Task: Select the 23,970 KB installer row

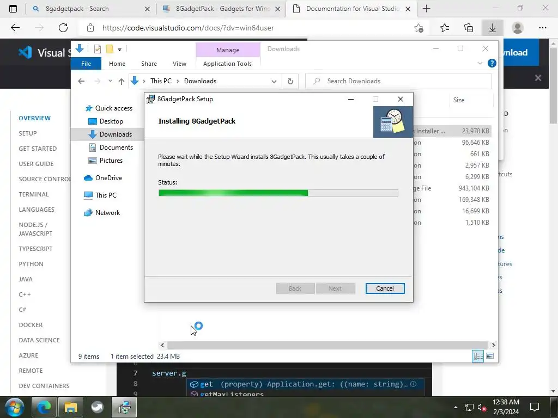Action: coord(453,131)
